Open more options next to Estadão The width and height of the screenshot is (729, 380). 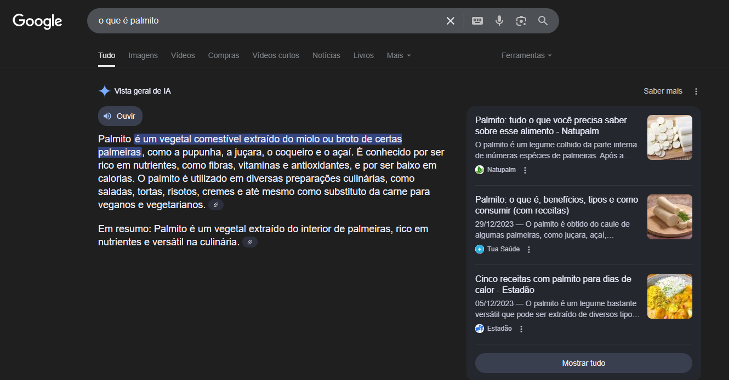pyautogui.click(x=521, y=329)
